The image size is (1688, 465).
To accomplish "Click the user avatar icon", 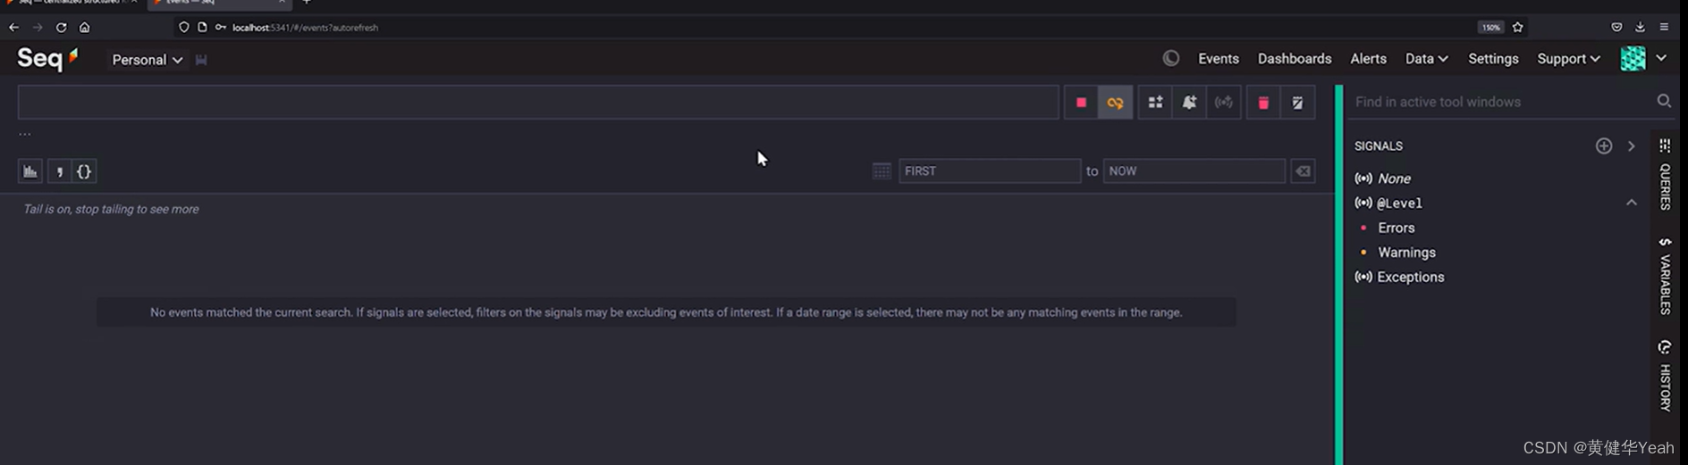I will click(1633, 59).
